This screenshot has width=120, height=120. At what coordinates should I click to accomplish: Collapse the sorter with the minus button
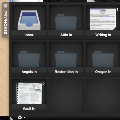point(5,6)
